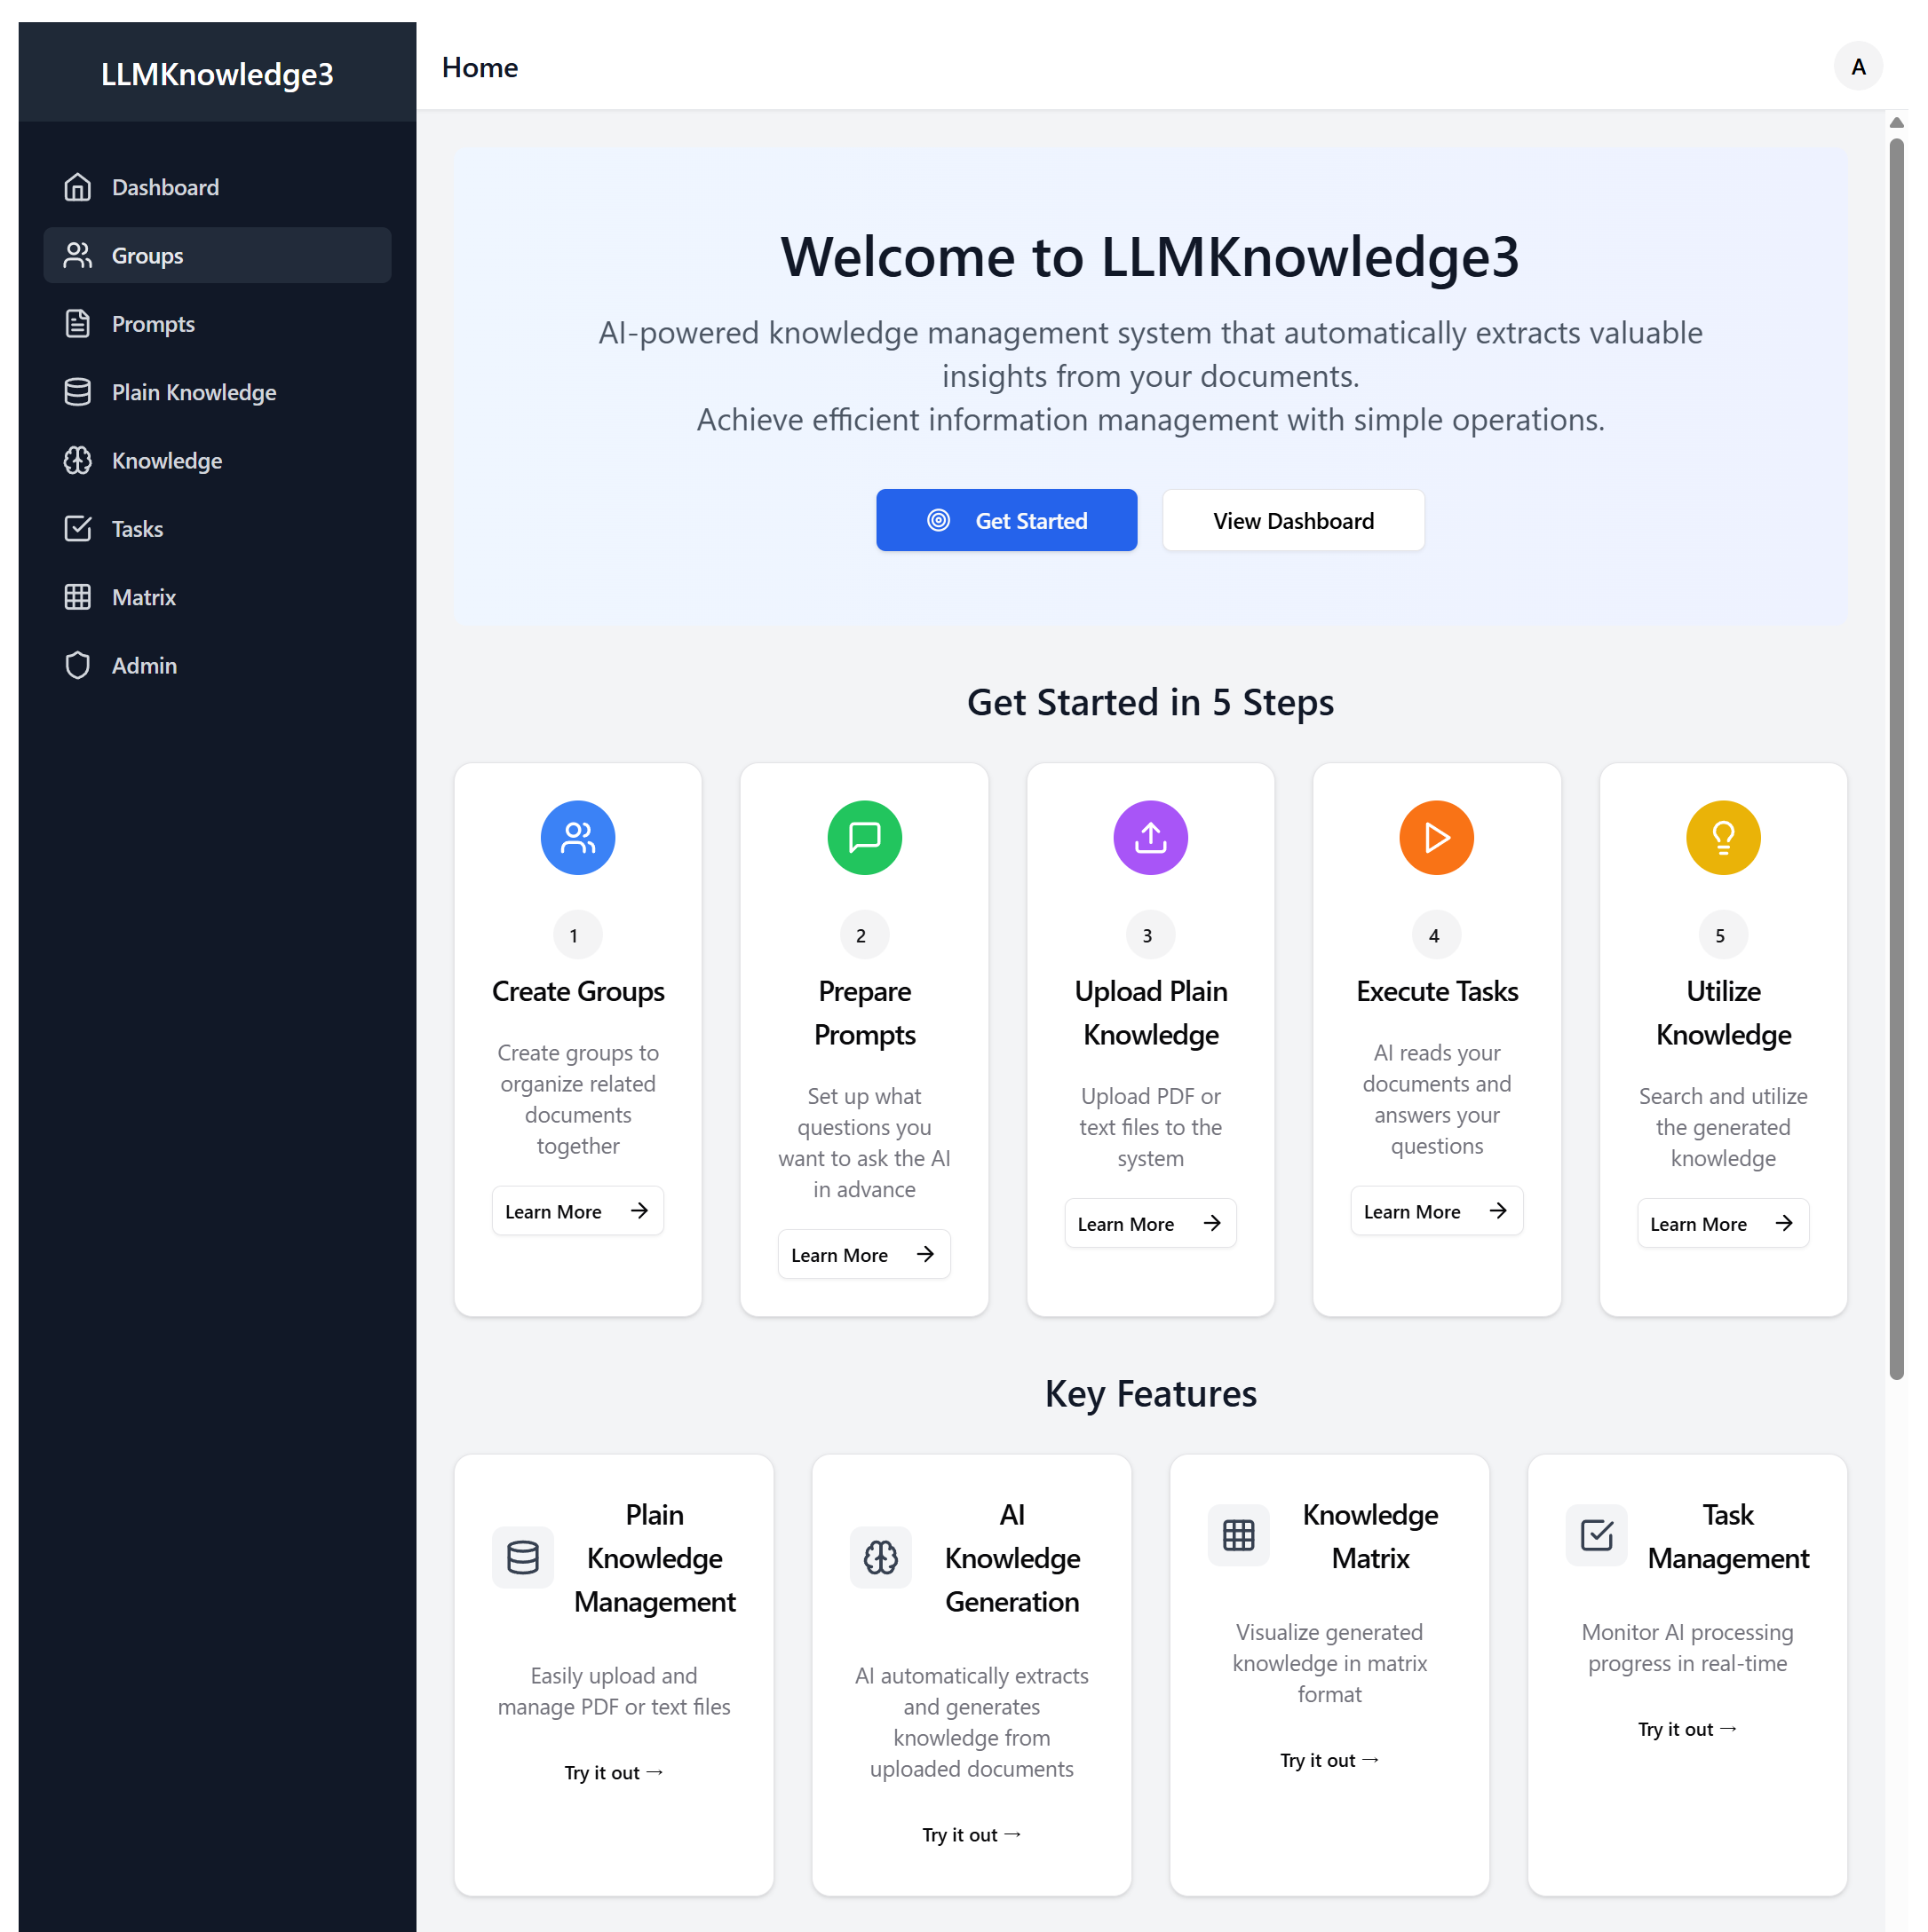This screenshot has width=1928, height=1932.
Task: Click the brain icon on AI Knowledge Generation card
Action: (x=880, y=1557)
